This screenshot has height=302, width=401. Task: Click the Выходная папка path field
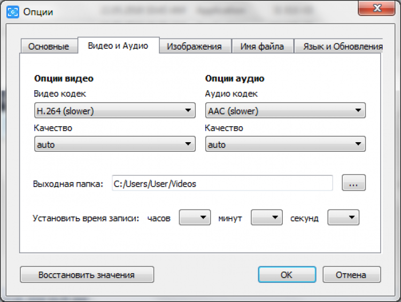[x=222, y=184]
